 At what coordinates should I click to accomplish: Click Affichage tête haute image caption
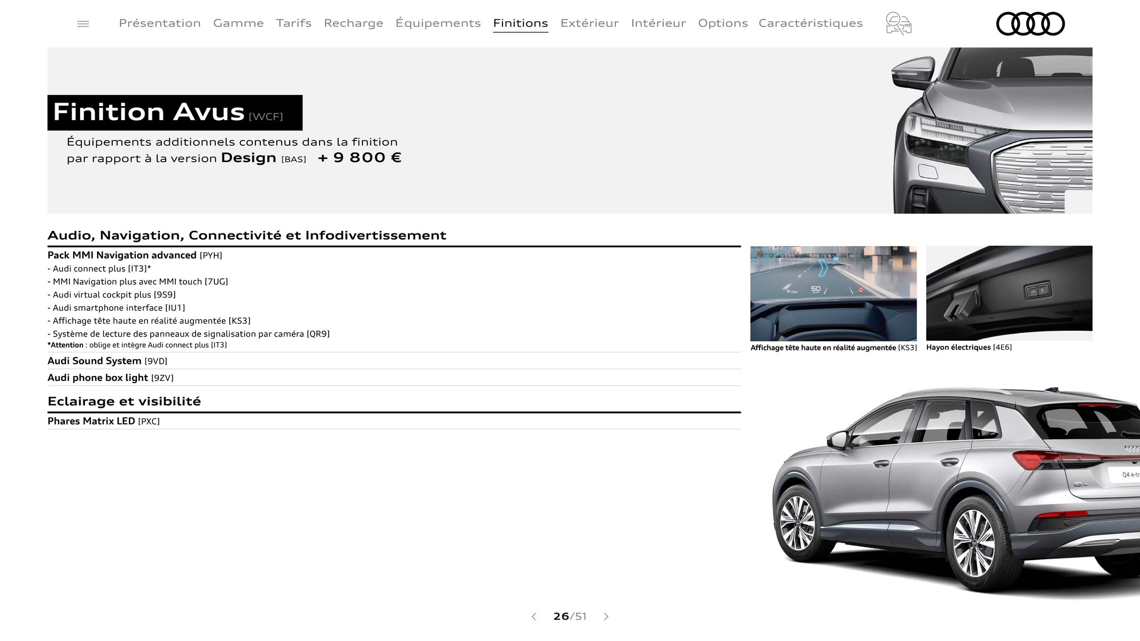pos(833,348)
